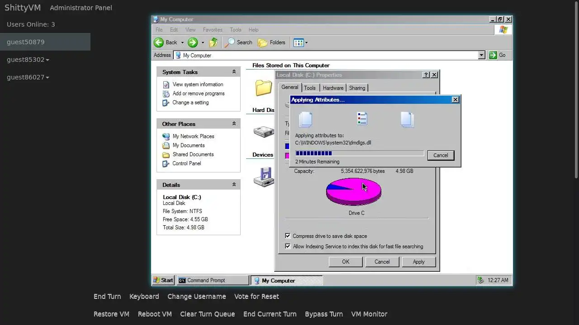This screenshot has height=325, width=579.
Task: Open the File menu
Action: click(159, 30)
